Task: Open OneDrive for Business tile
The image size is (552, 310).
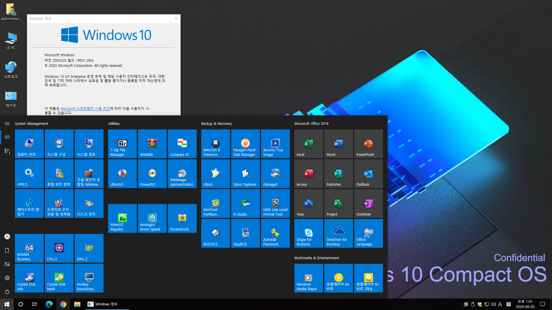Action: (339, 233)
